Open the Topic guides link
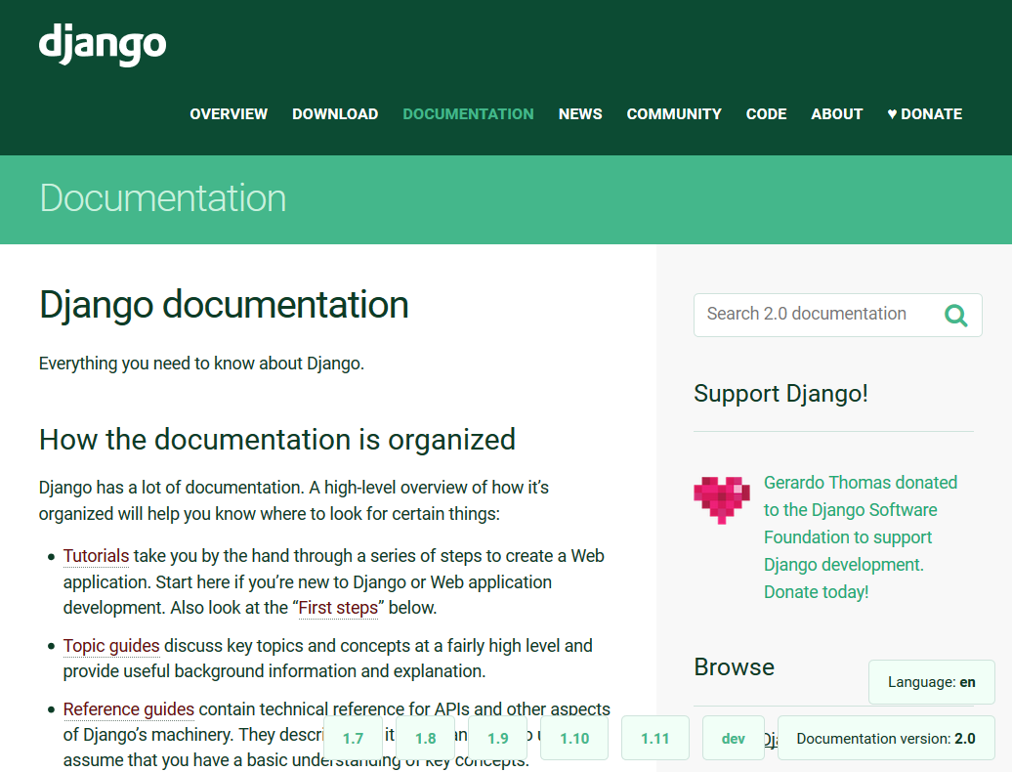The image size is (1012, 772). click(x=111, y=646)
